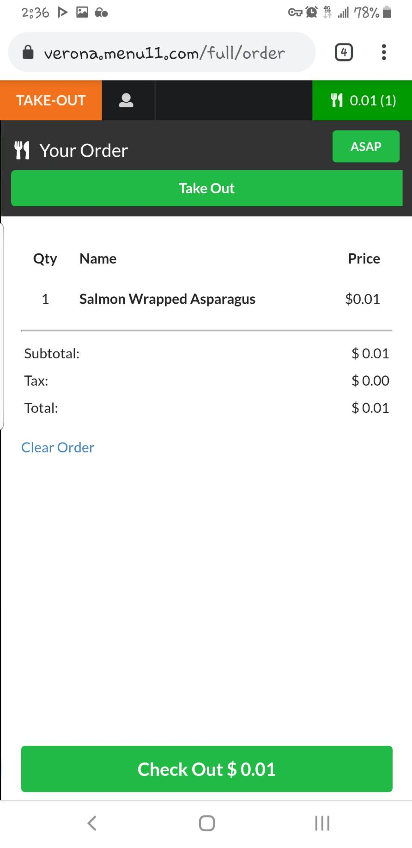Select the Salmon Wrapped Asparagus item
This screenshot has height=848, width=412.
coord(167,299)
